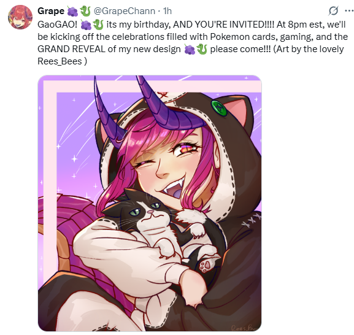Viewport: 354px width, 335px height.
Task: Open Grape's profile avatar picture
Action: pos(20,17)
